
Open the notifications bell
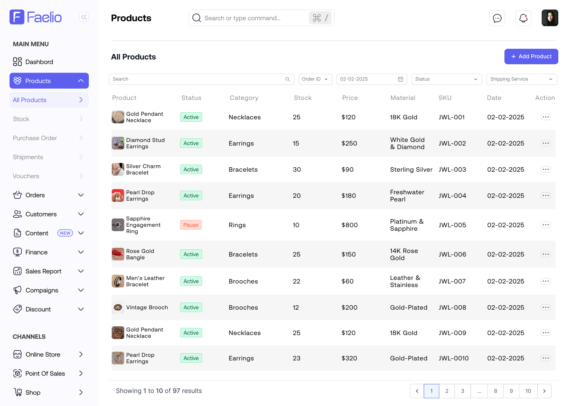tap(523, 18)
